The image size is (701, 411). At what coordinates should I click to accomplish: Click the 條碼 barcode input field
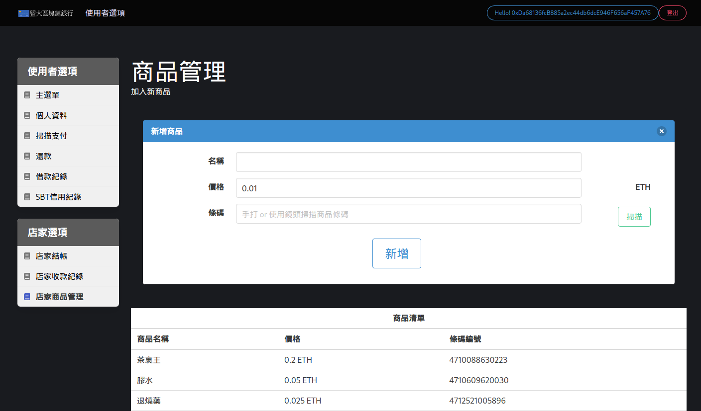[x=408, y=214]
